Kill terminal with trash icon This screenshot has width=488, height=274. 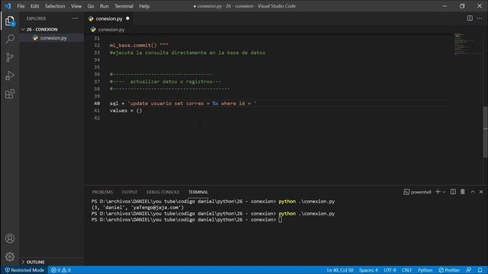(463, 192)
